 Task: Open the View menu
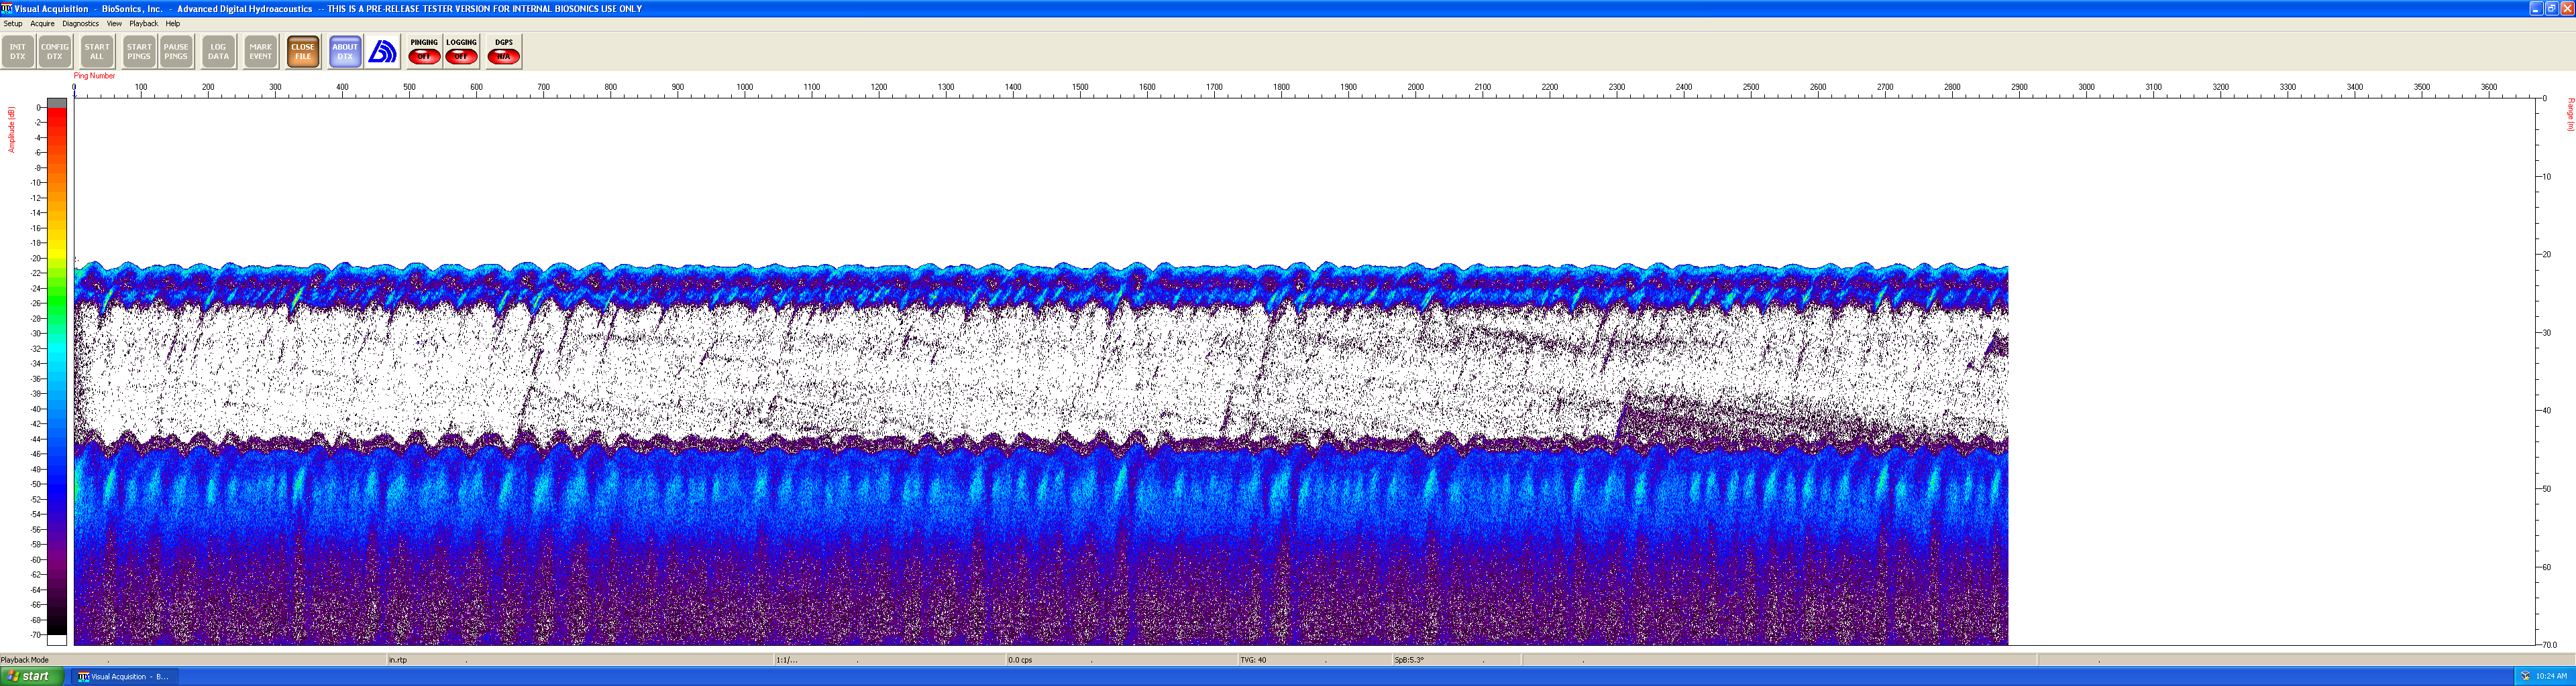click(114, 23)
